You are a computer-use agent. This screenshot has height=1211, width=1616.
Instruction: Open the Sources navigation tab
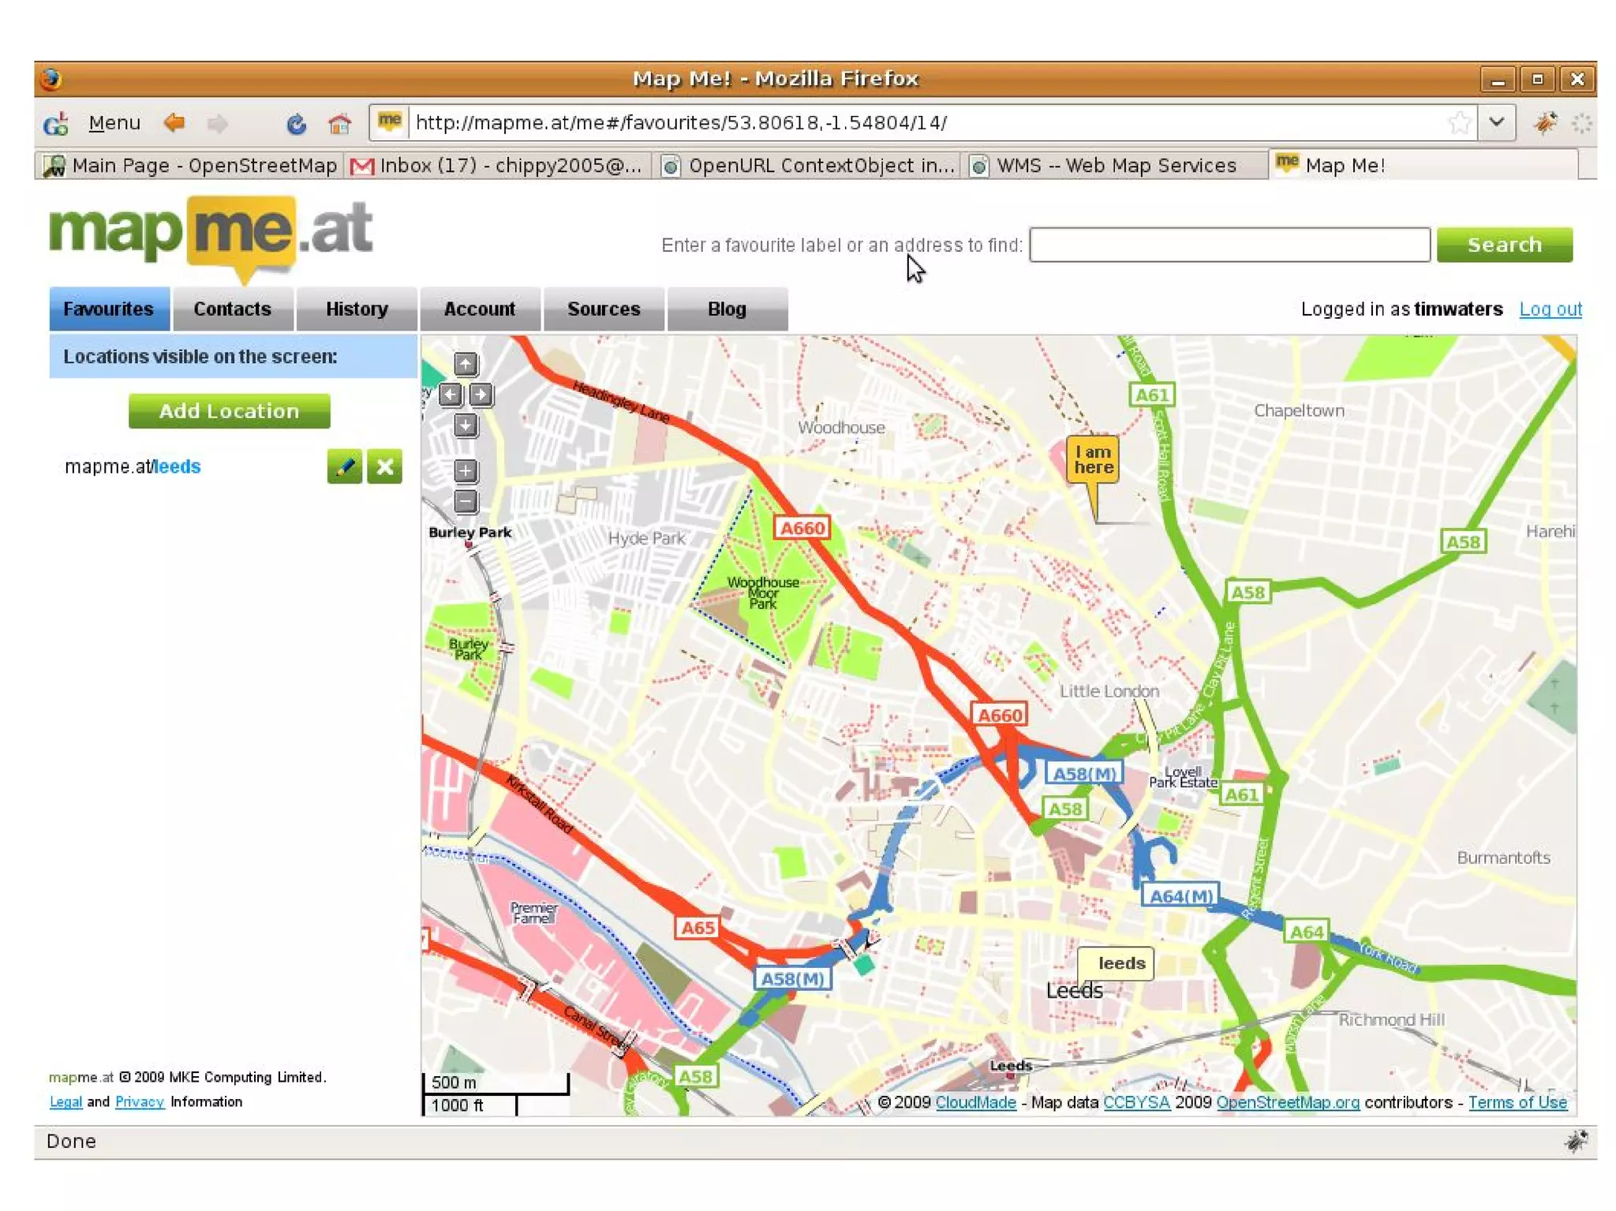[x=604, y=309]
